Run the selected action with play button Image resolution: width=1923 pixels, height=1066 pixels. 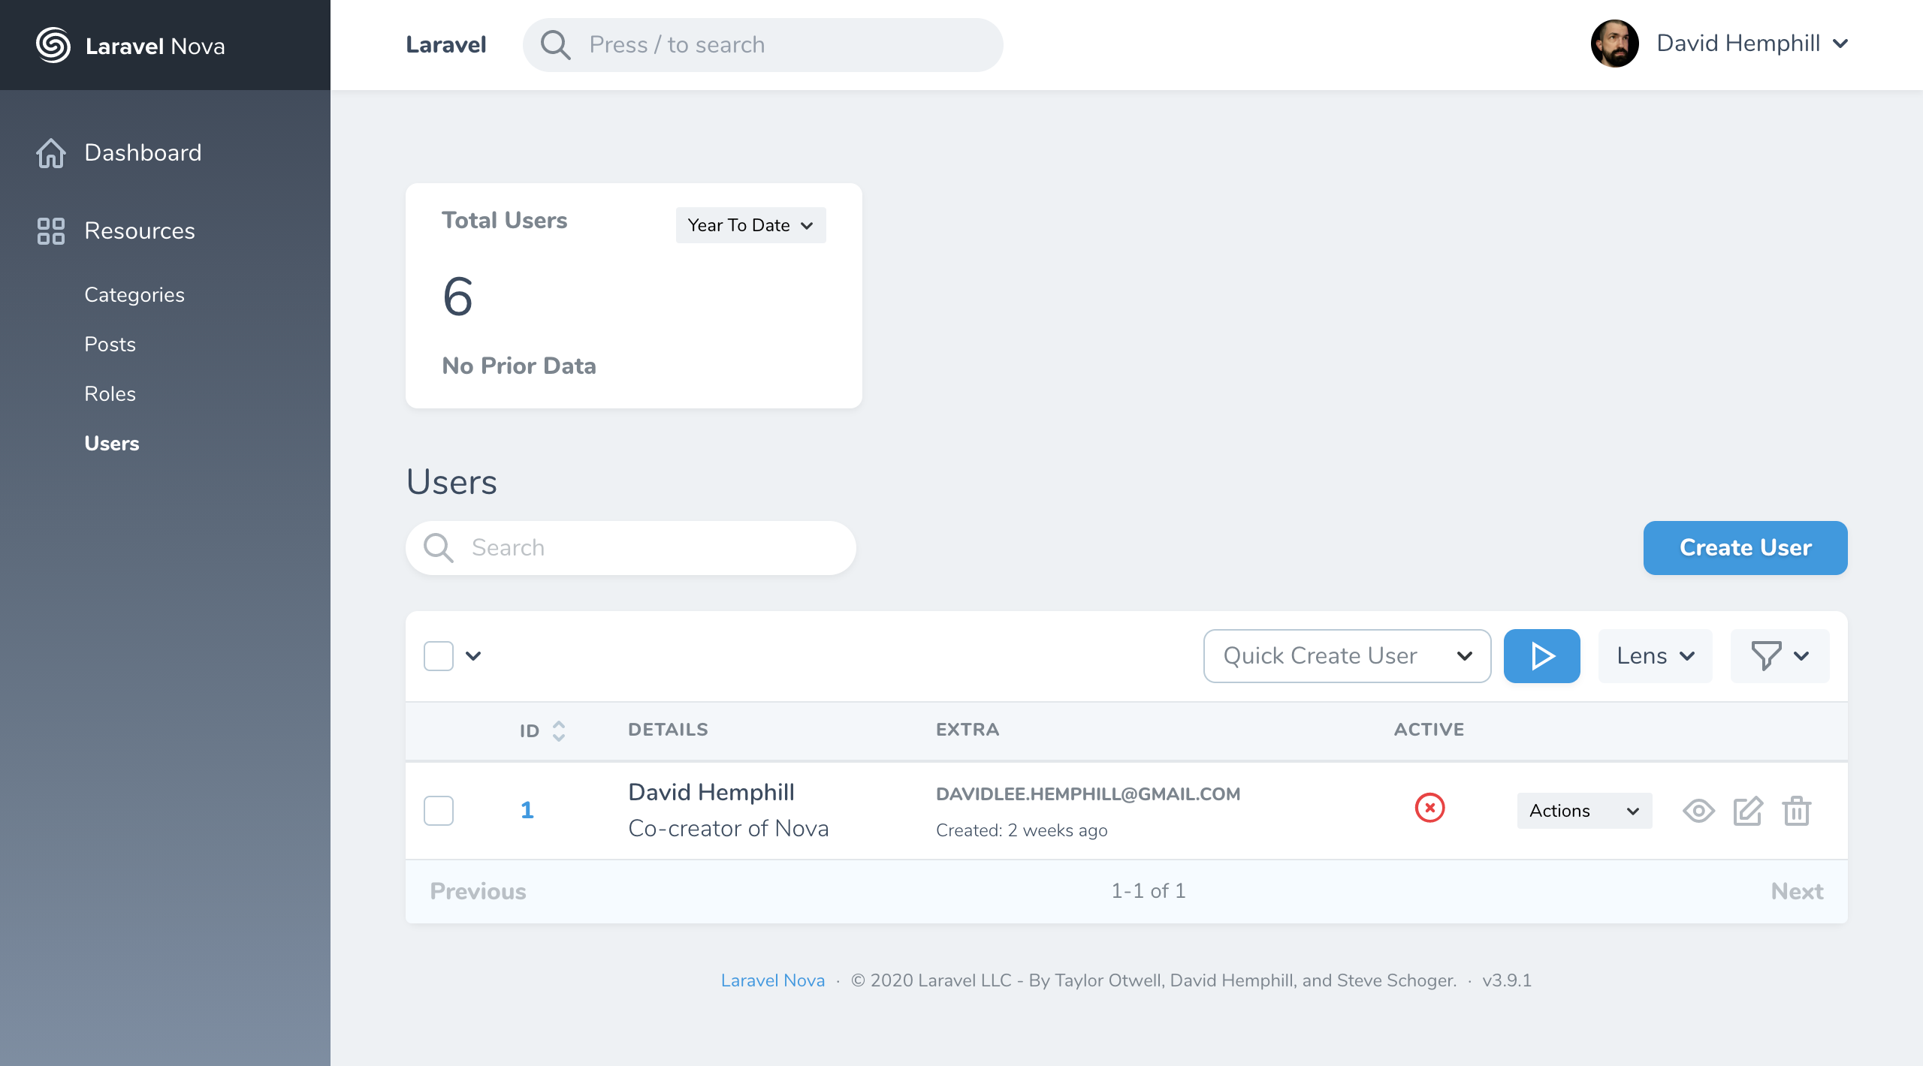pos(1542,656)
